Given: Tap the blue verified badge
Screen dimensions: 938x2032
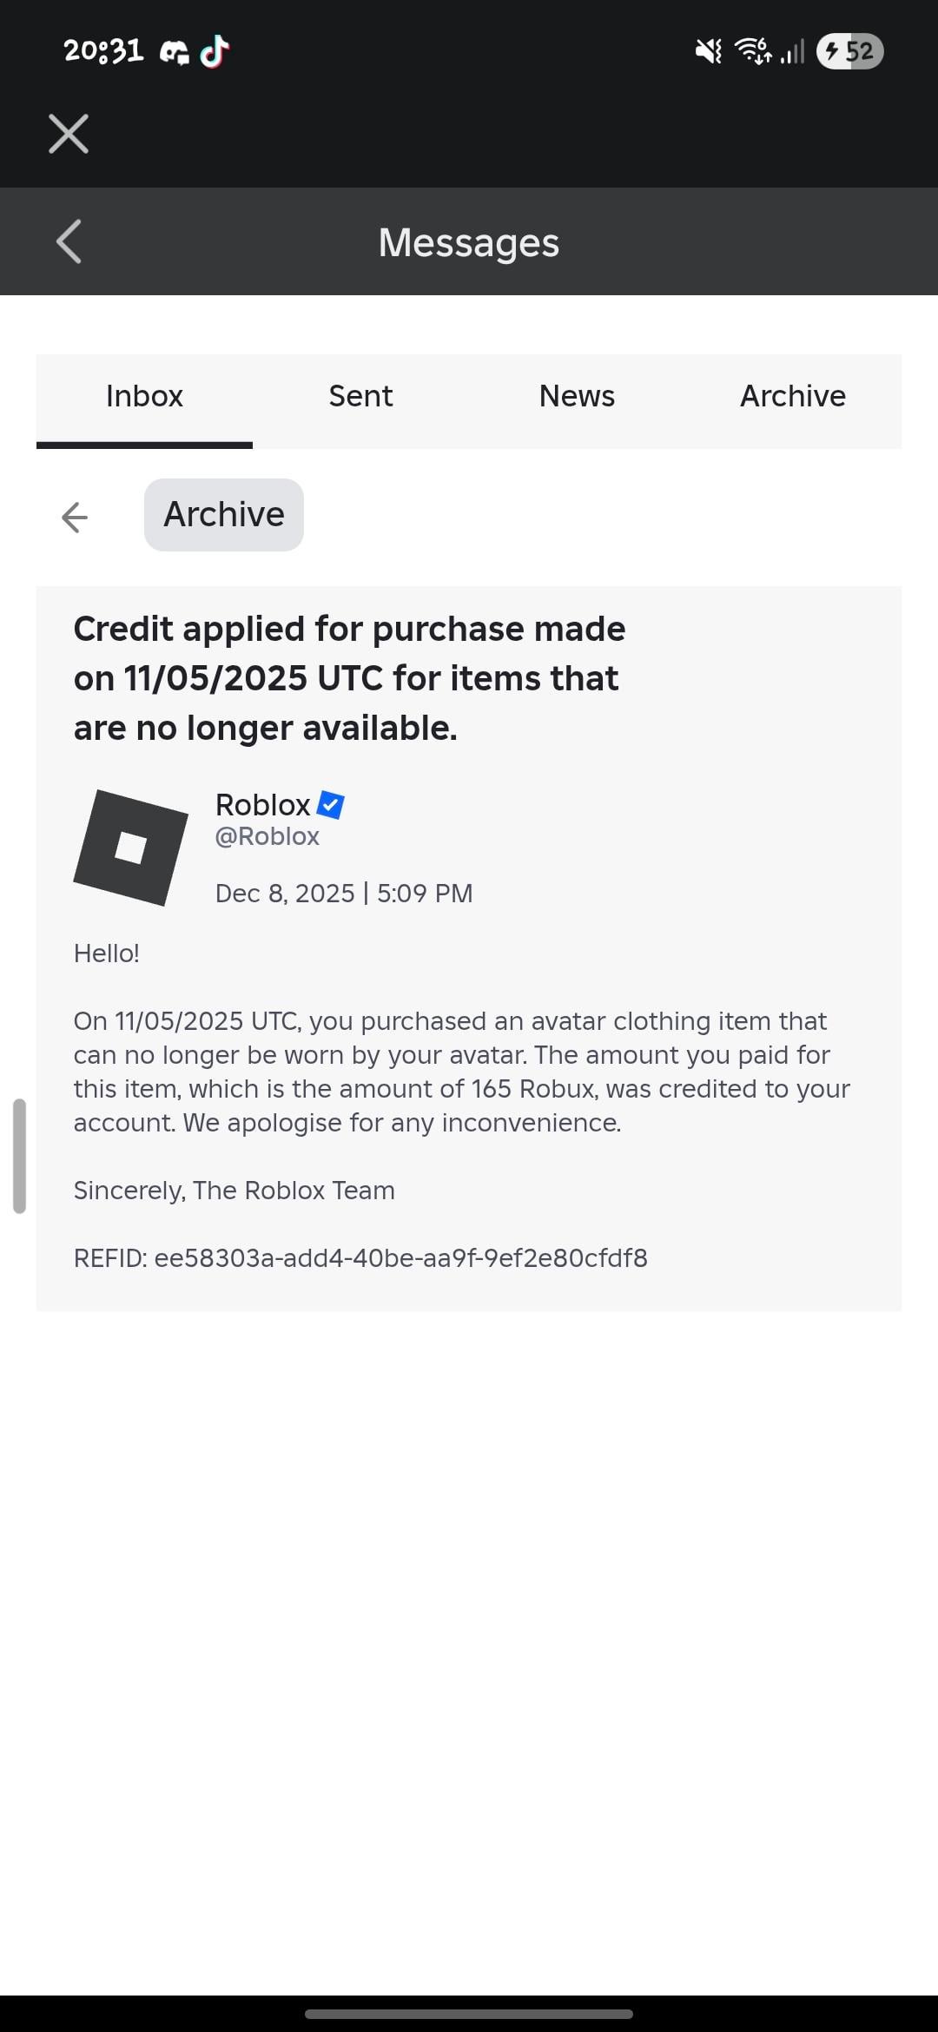Looking at the screenshot, I should (331, 805).
